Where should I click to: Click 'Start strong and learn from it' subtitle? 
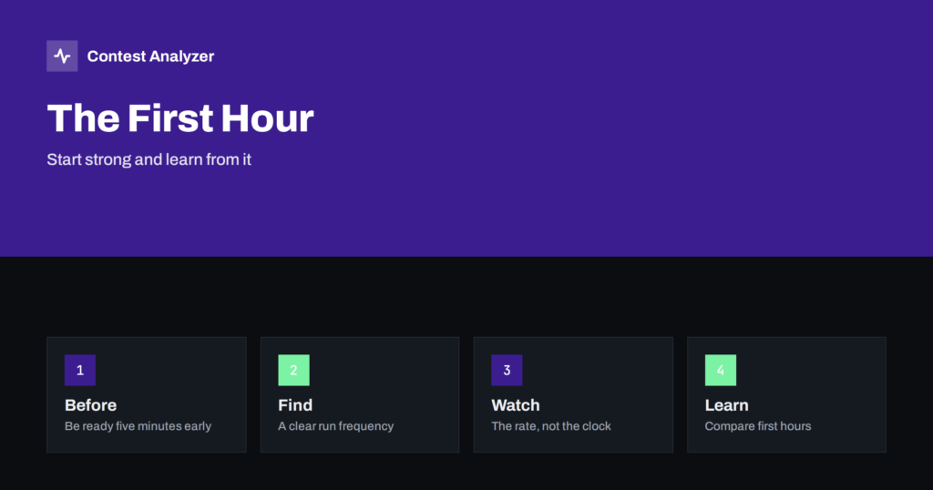tap(149, 159)
